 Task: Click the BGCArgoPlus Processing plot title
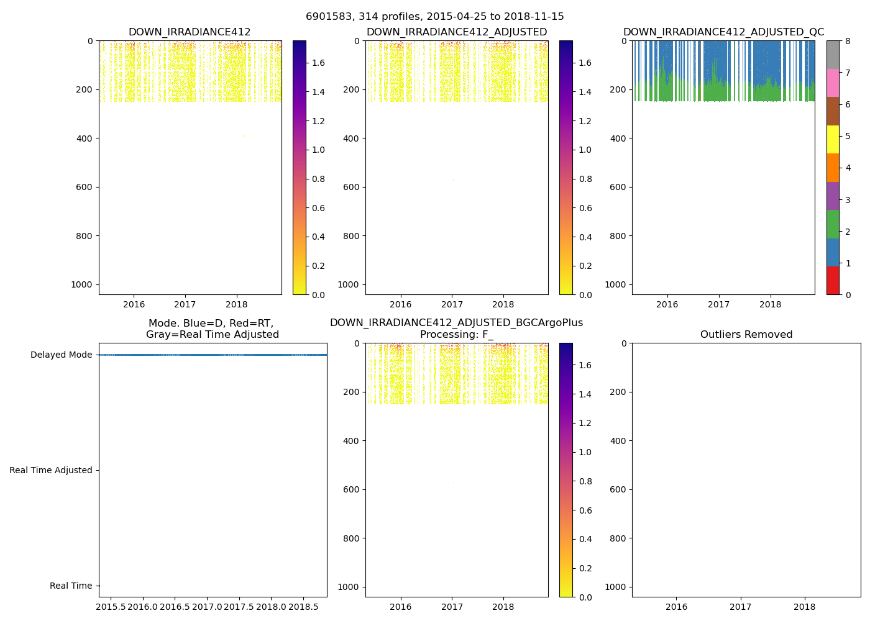click(x=456, y=329)
